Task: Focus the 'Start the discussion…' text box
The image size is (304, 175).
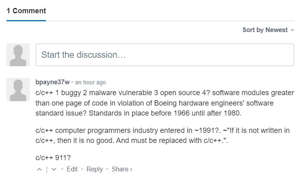Action: [x=165, y=55]
